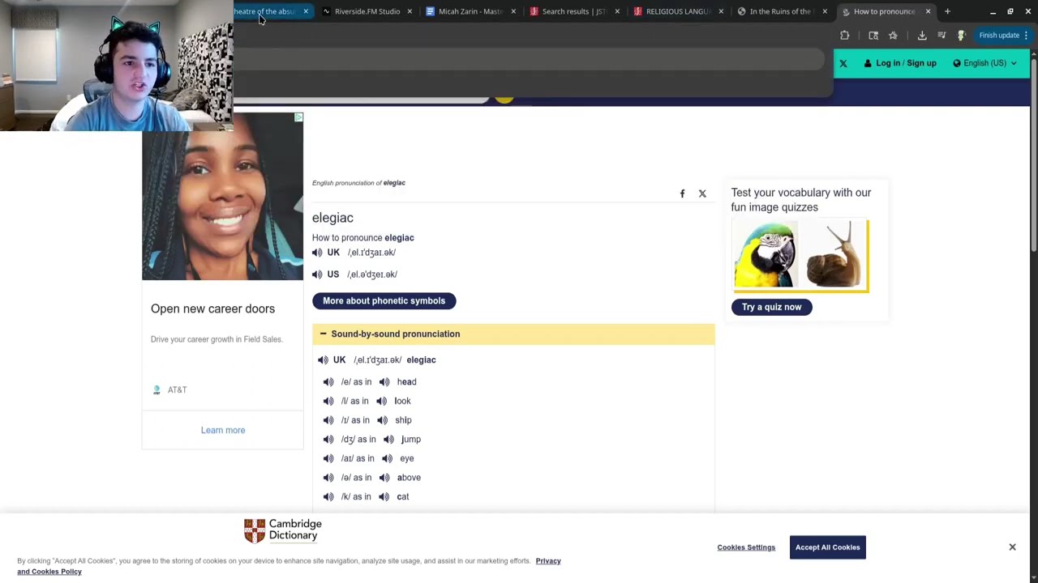The width and height of the screenshot is (1038, 583).
Task: Collapse the Sound-by-sound pronunciation section
Action: click(x=513, y=334)
